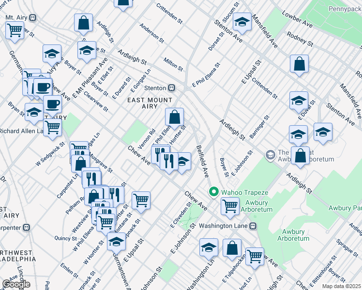This screenshot has width=362, height=290.
Task: Open the shopping bag marker above E Hortter St
Action: click(x=174, y=118)
